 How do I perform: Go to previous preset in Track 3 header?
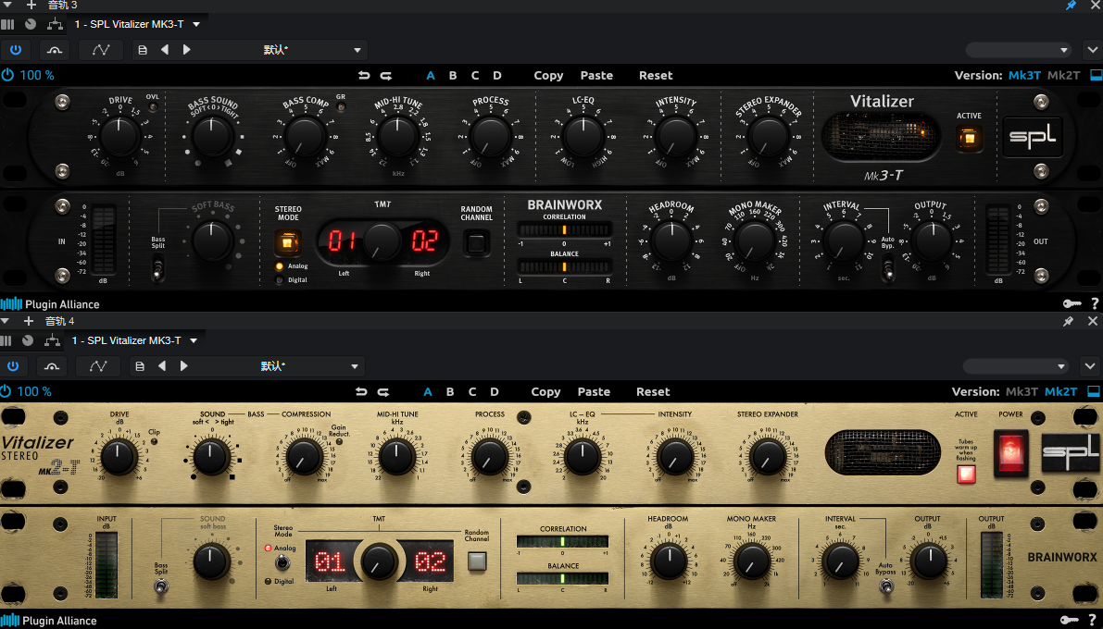pyautogui.click(x=165, y=50)
